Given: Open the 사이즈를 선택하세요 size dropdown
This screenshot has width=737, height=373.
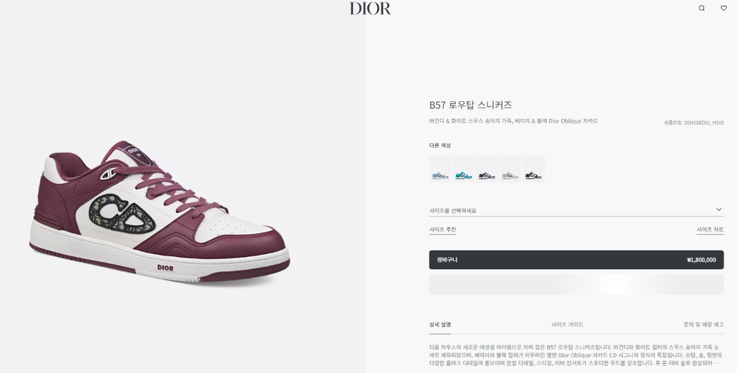Looking at the screenshot, I should pos(576,210).
